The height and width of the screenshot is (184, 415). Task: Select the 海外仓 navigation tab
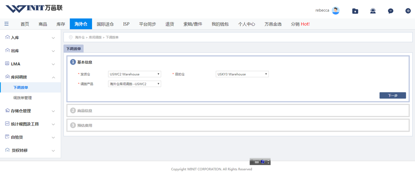(81, 24)
